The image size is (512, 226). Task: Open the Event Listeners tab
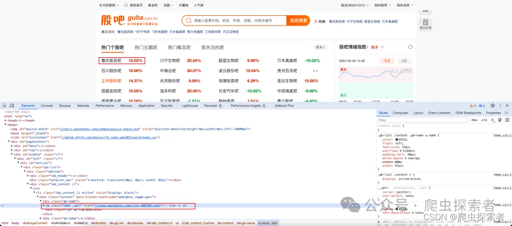(439, 113)
